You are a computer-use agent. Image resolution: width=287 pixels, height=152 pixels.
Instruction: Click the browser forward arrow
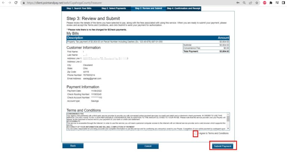click(9, 3)
